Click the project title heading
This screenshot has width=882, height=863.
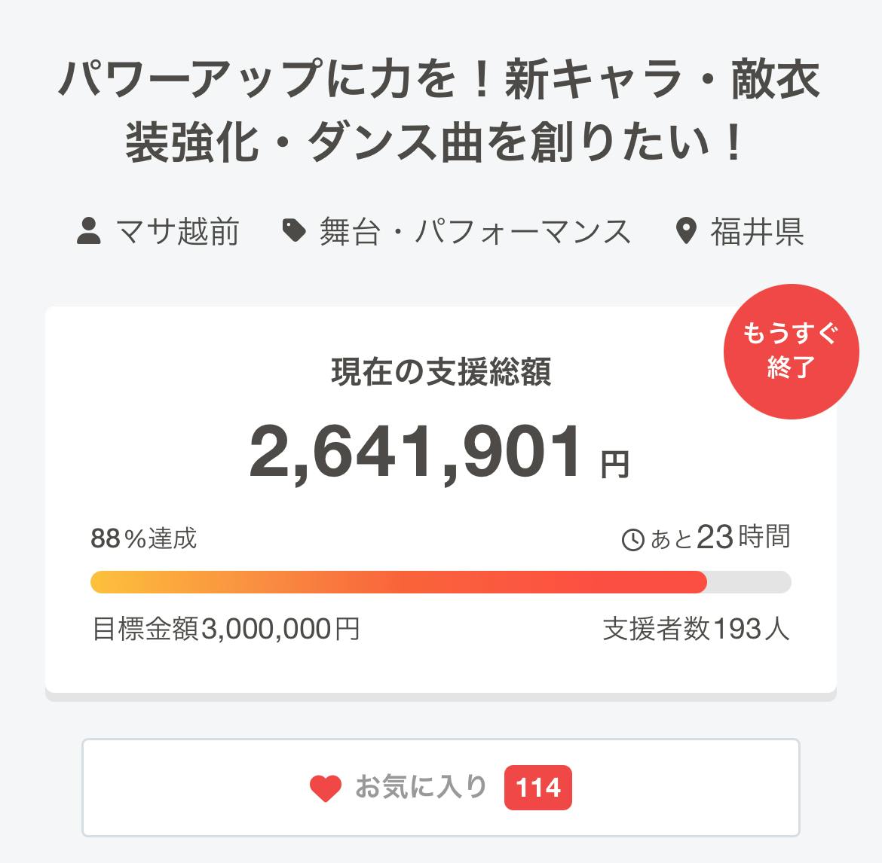(440, 111)
